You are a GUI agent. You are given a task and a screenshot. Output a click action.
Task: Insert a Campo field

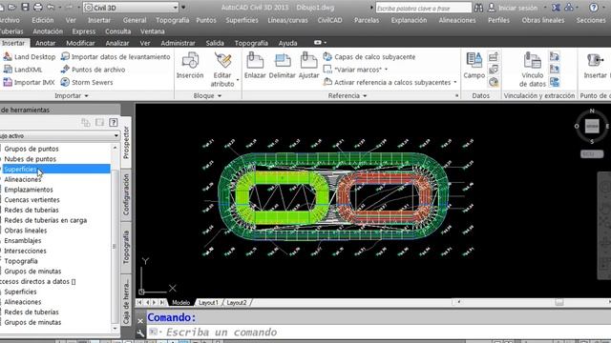(x=474, y=66)
